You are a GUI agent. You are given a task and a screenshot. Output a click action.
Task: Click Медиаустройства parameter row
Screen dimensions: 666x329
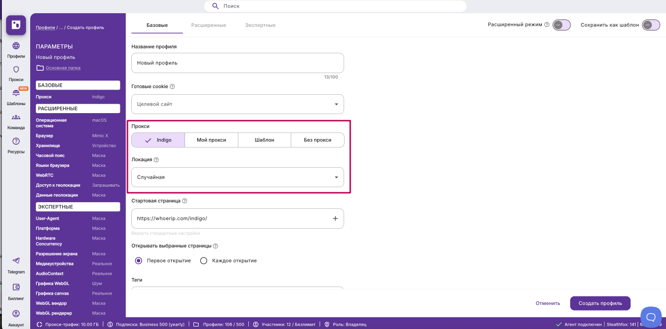78,264
